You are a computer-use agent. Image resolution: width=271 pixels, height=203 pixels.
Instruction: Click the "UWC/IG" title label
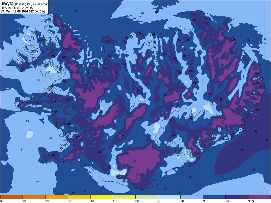click(x=7, y=4)
